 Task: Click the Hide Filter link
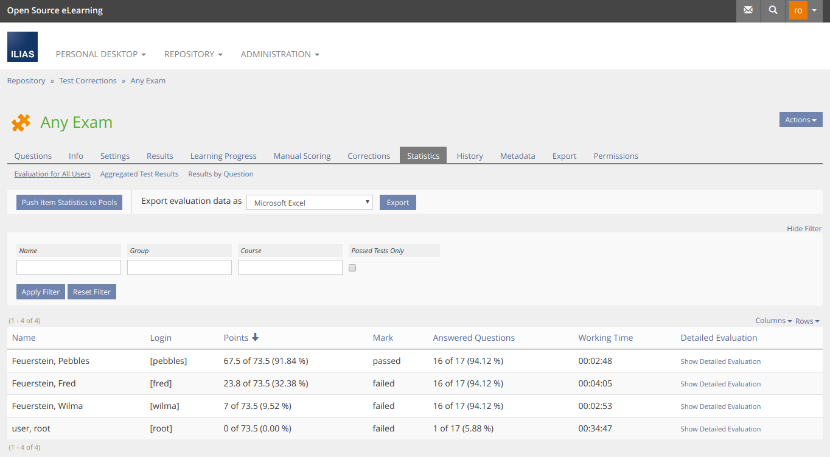click(x=804, y=229)
